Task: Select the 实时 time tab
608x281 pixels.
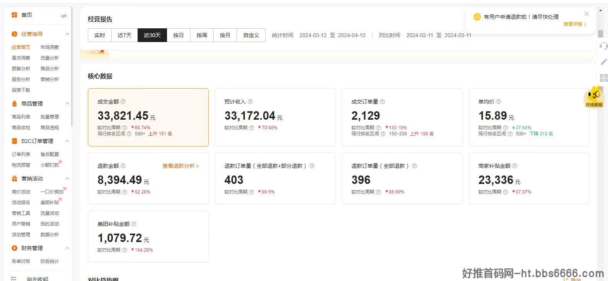Action: pos(100,35)
